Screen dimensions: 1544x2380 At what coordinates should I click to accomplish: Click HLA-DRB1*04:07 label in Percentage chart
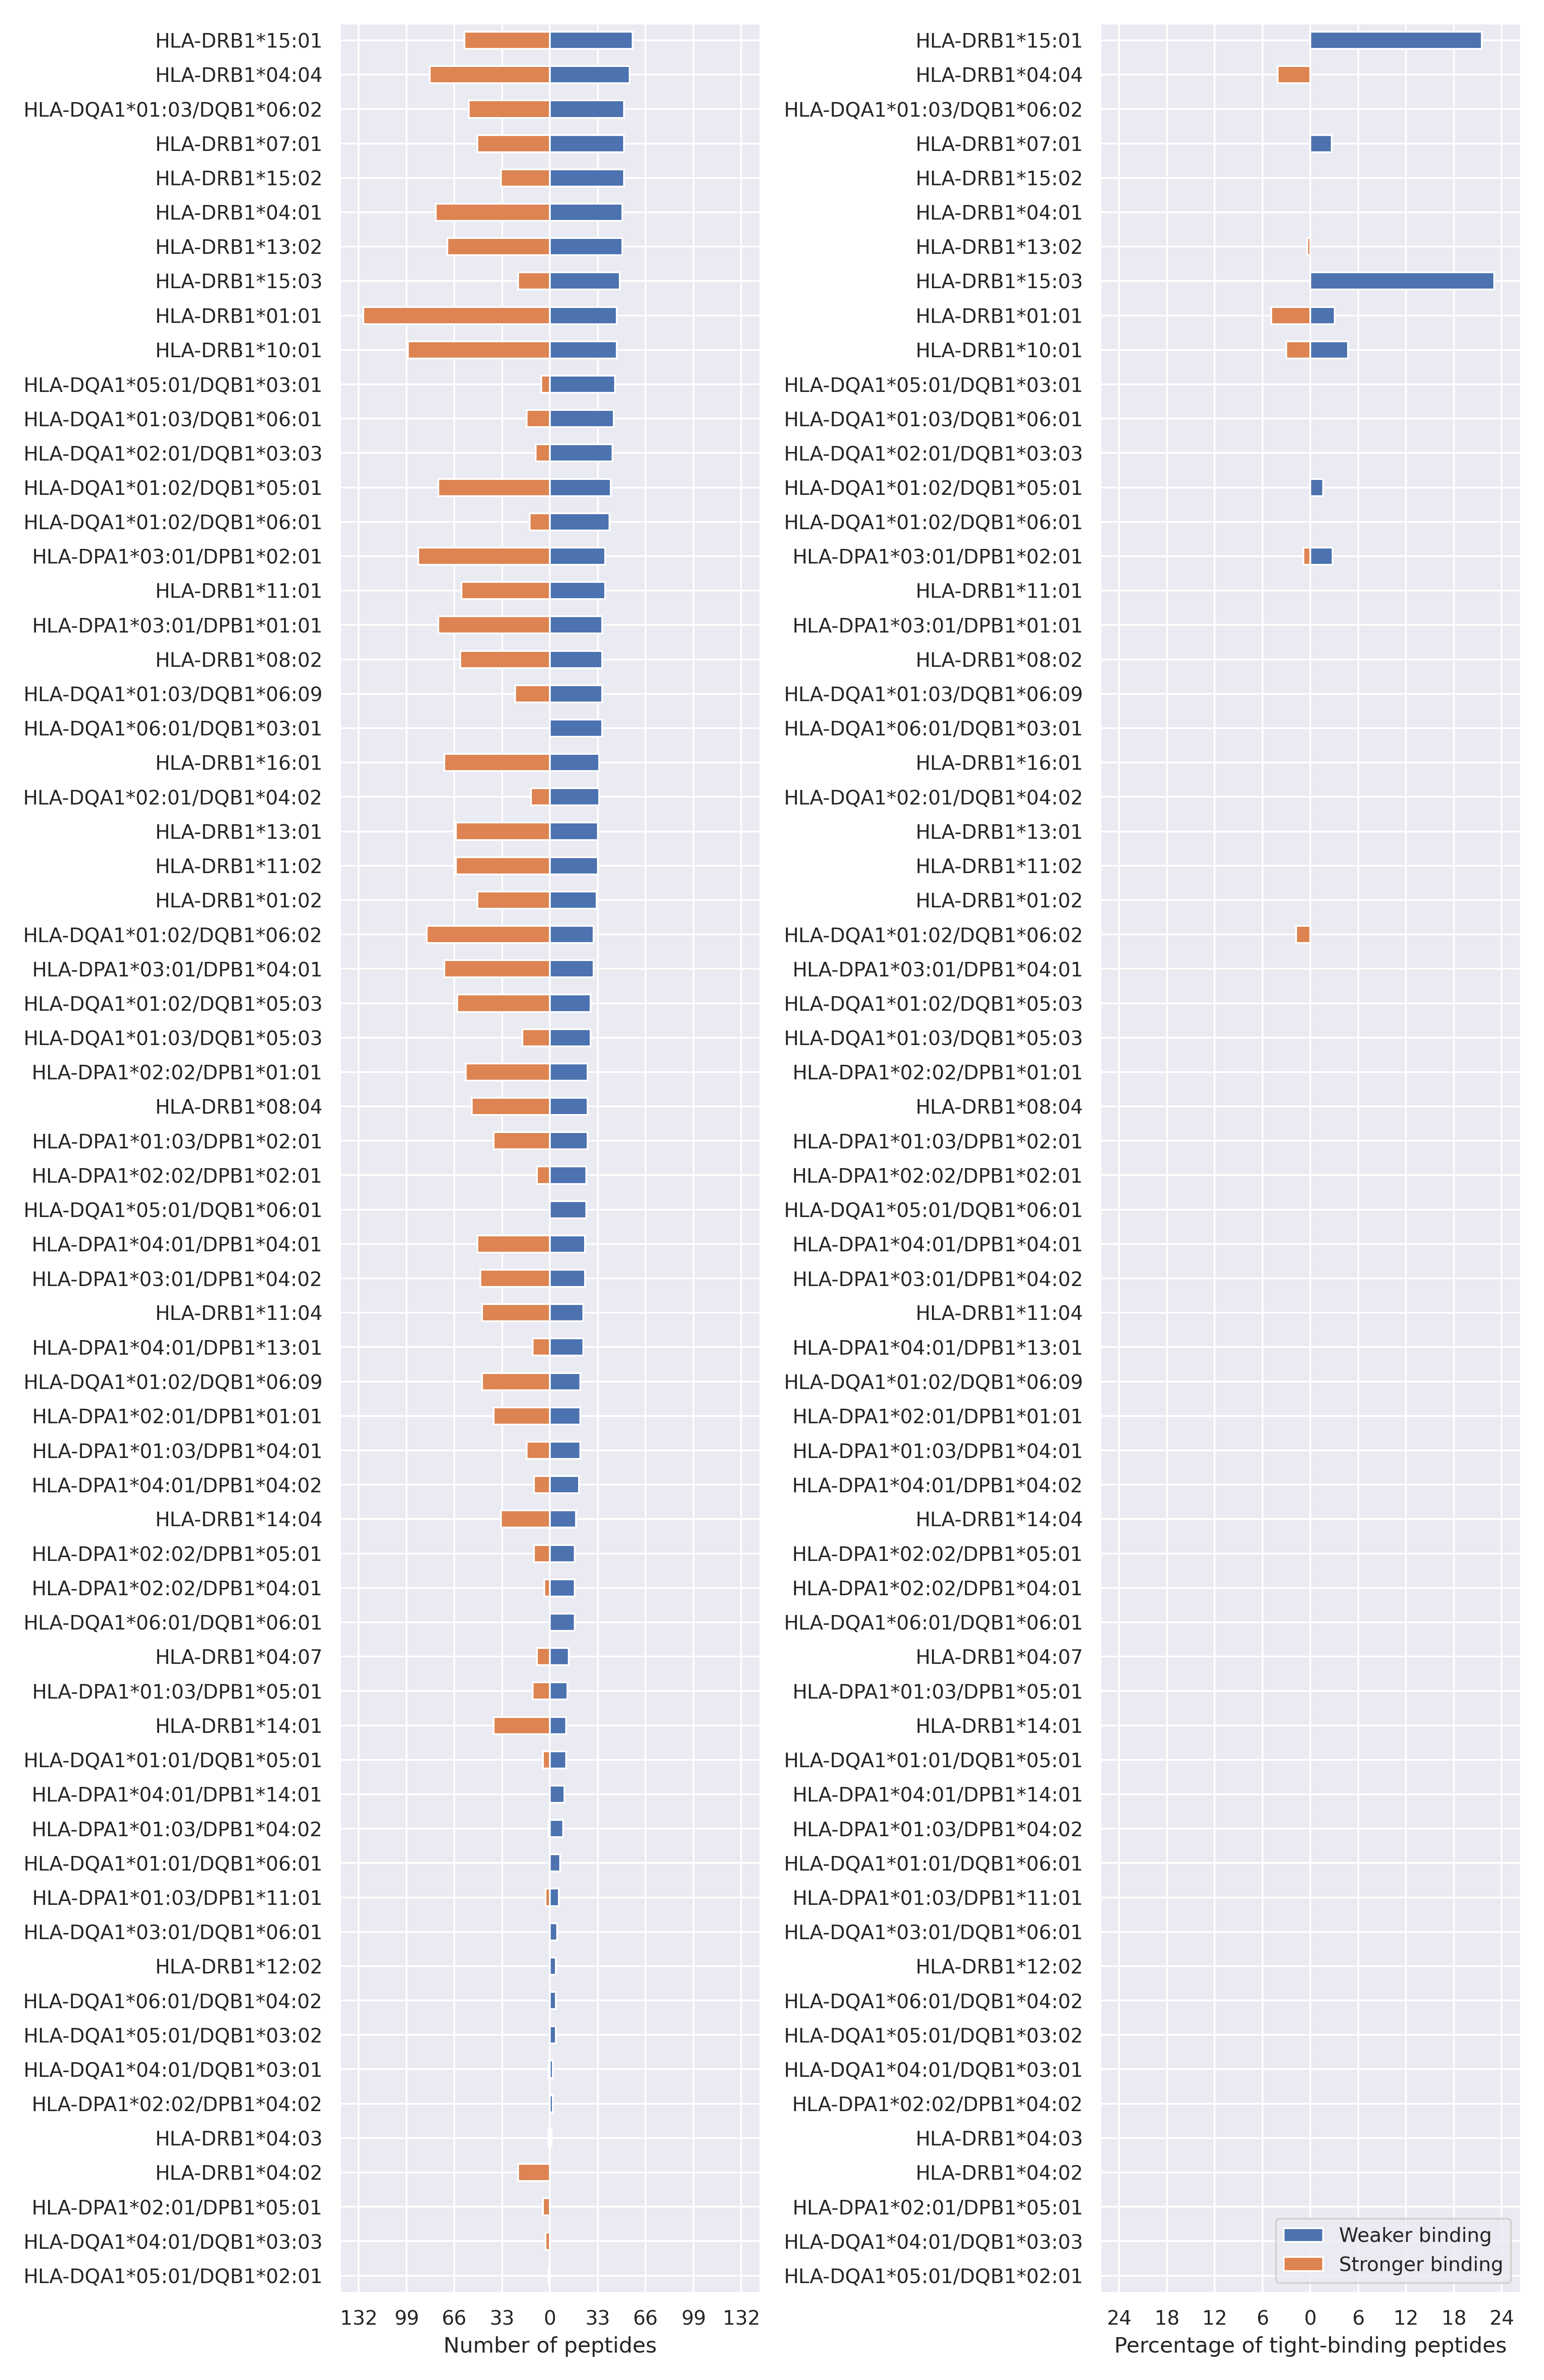coord(999,1657)
